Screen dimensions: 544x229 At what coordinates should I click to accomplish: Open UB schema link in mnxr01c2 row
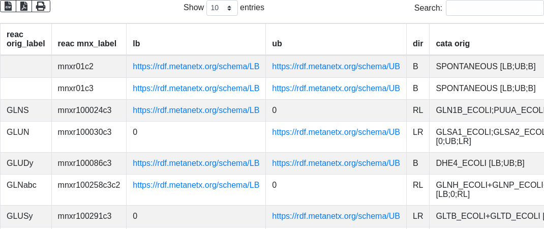(336, 66)
